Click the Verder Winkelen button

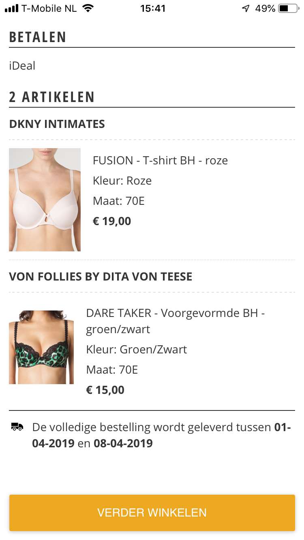coord(152,512)
